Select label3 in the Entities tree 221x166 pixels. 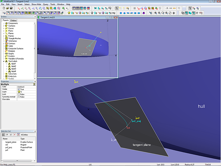(x=13, y=69)
